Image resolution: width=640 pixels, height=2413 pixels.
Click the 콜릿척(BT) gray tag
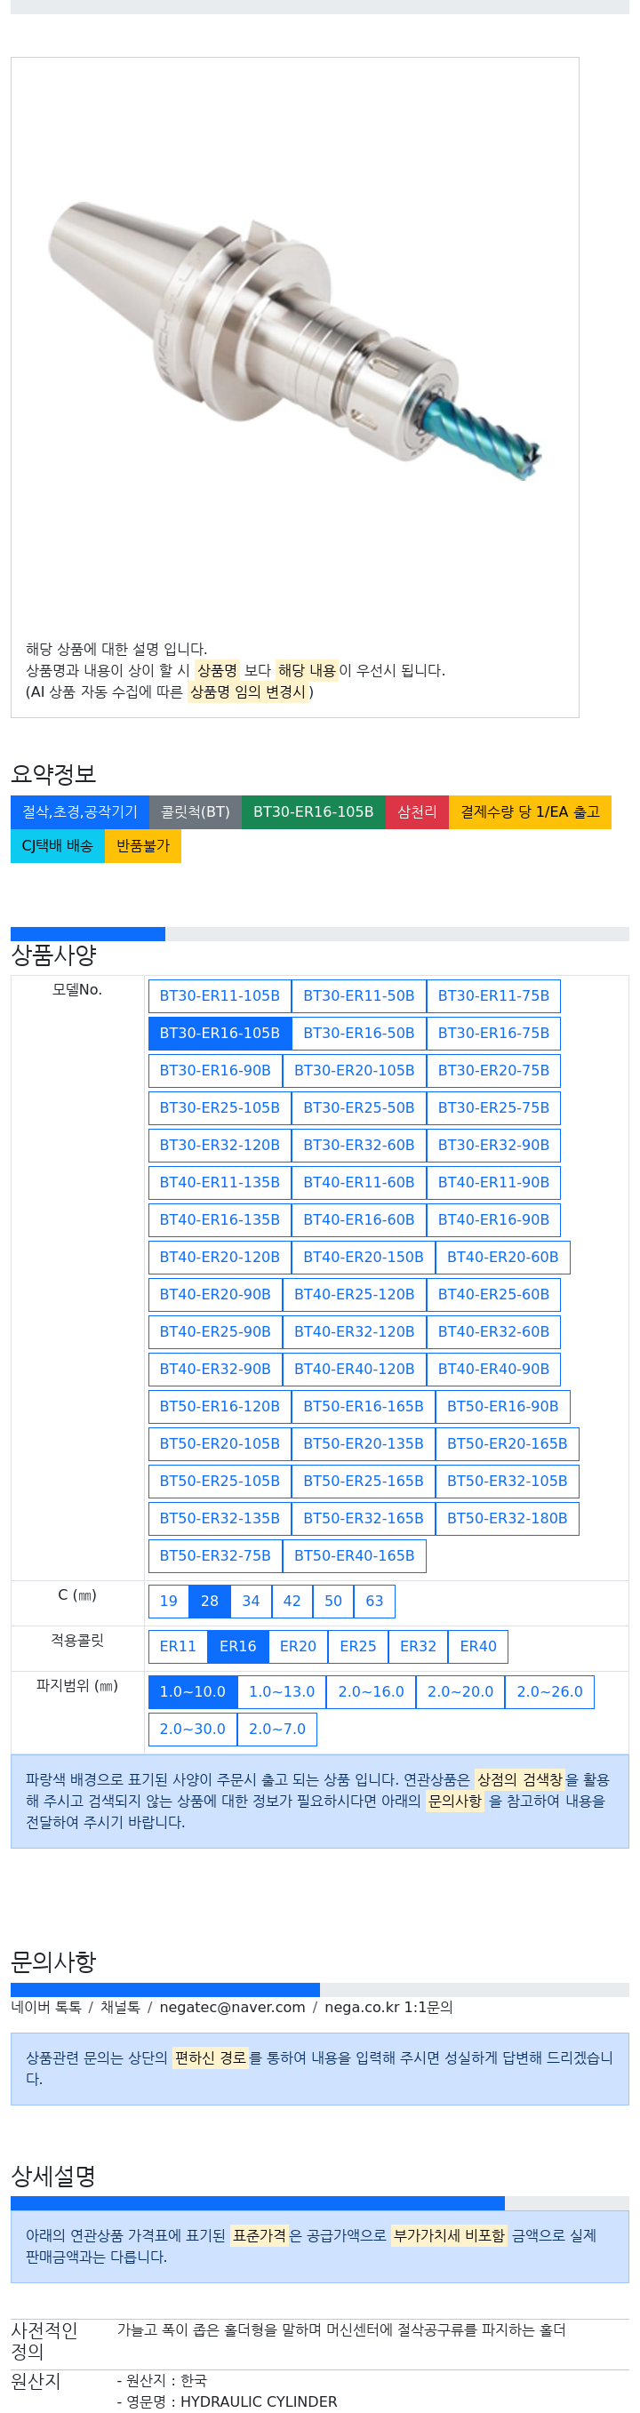tap(195, 812)
